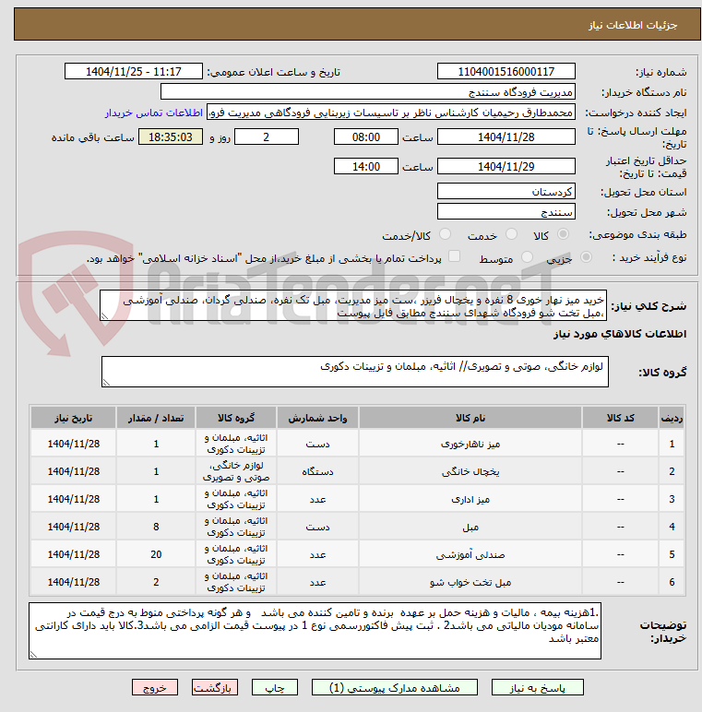The image size is (702, 712).
Task: Click the شماره نیاز field 1104001516000117
Action: [x=506, y=71]
